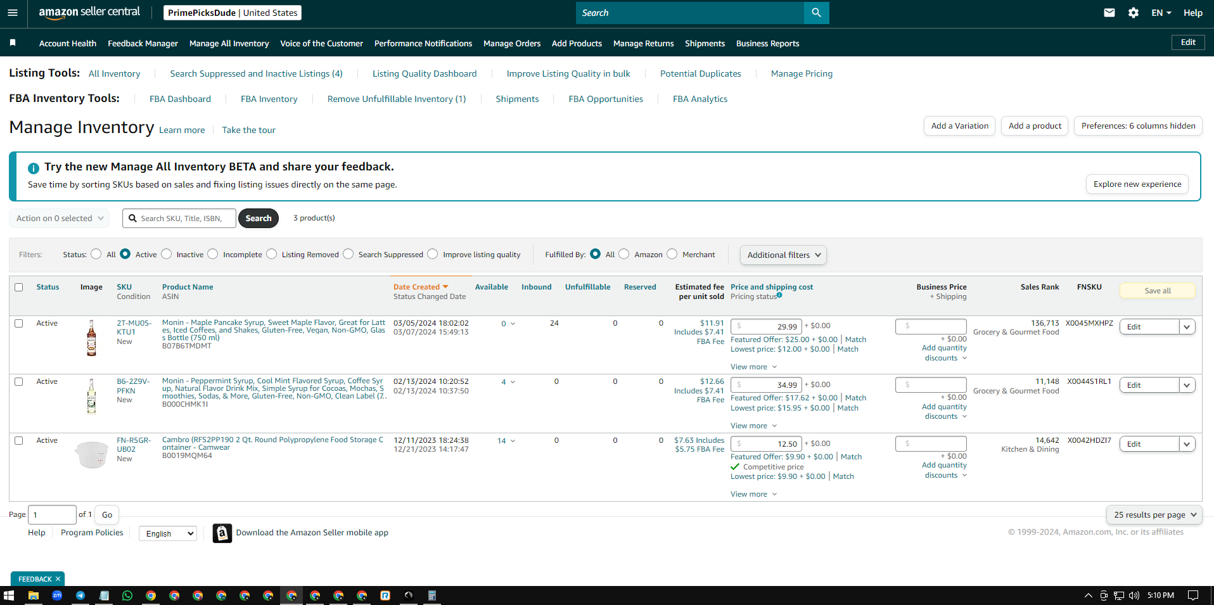The height and width of the screenshot is (605, 1214).
Task: Open Windows Start menu
Action: [x=9, y=595]
